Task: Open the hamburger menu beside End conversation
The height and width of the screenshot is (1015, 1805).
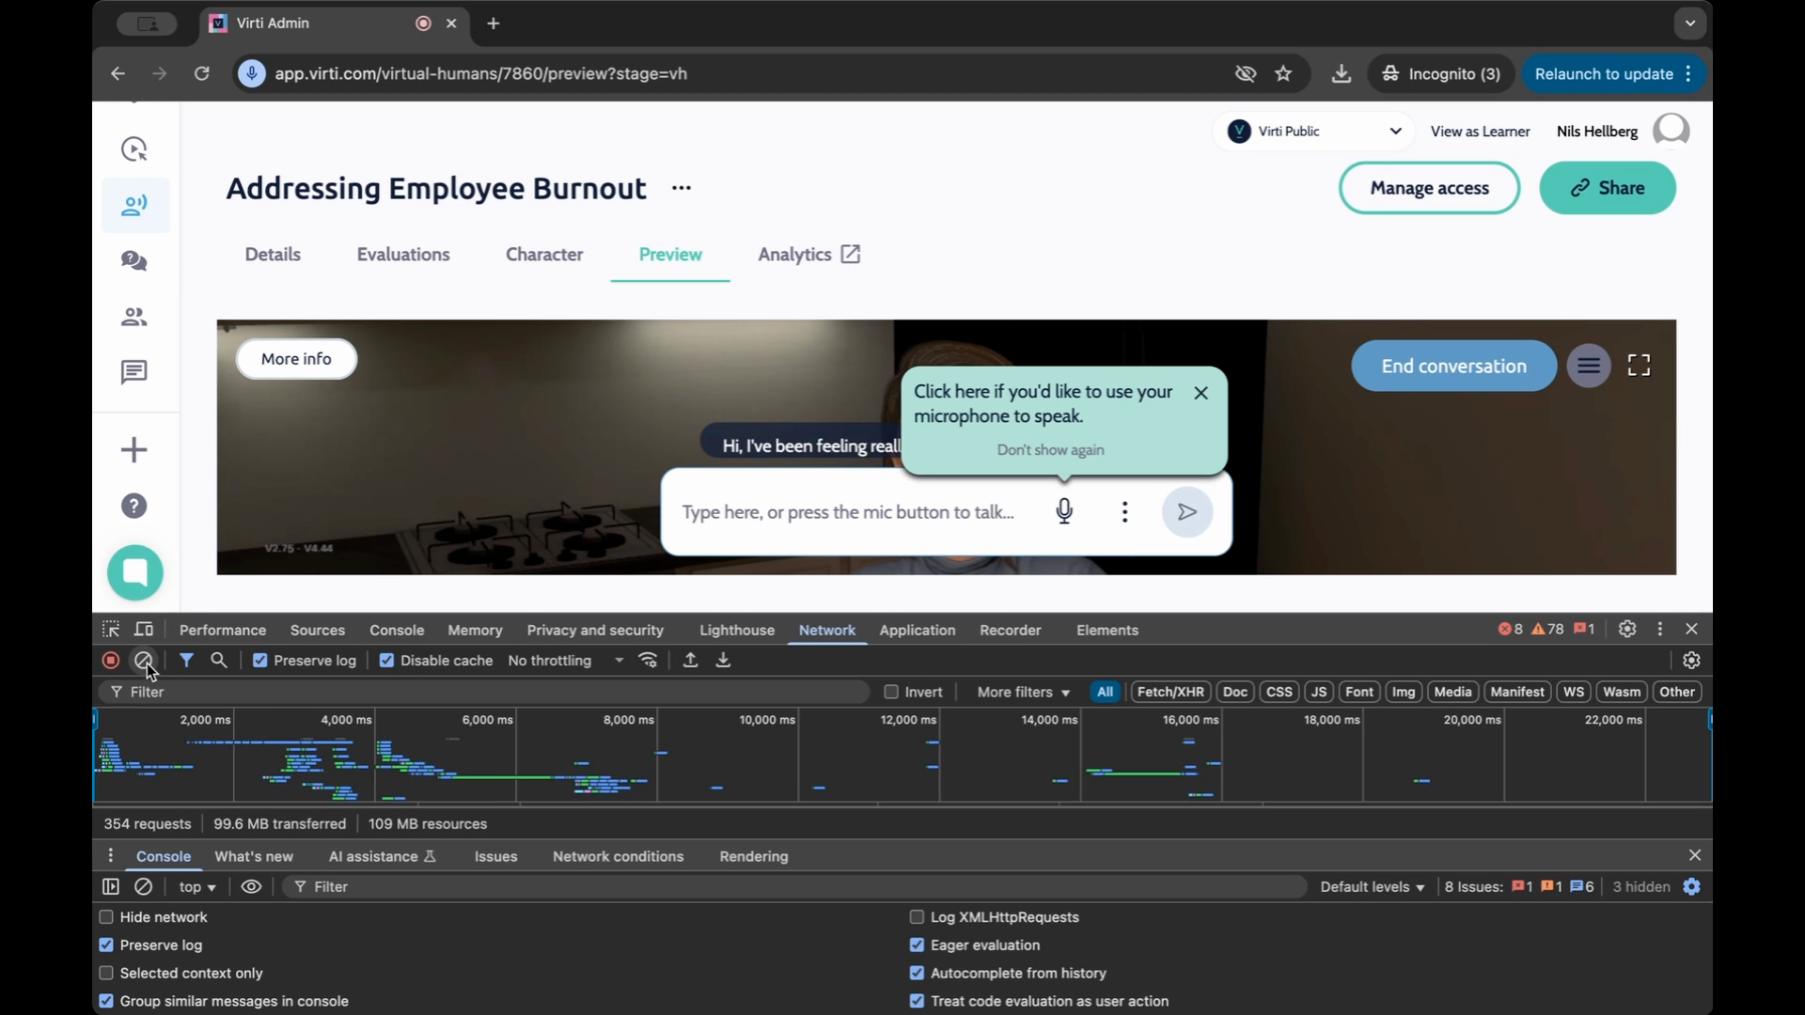Action: click(1589, 366)
